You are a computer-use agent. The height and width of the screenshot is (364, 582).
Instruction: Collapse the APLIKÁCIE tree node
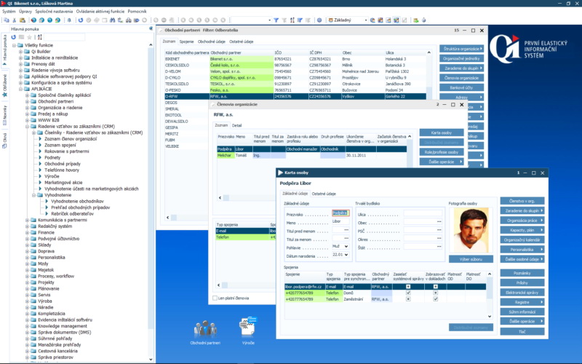21,89
